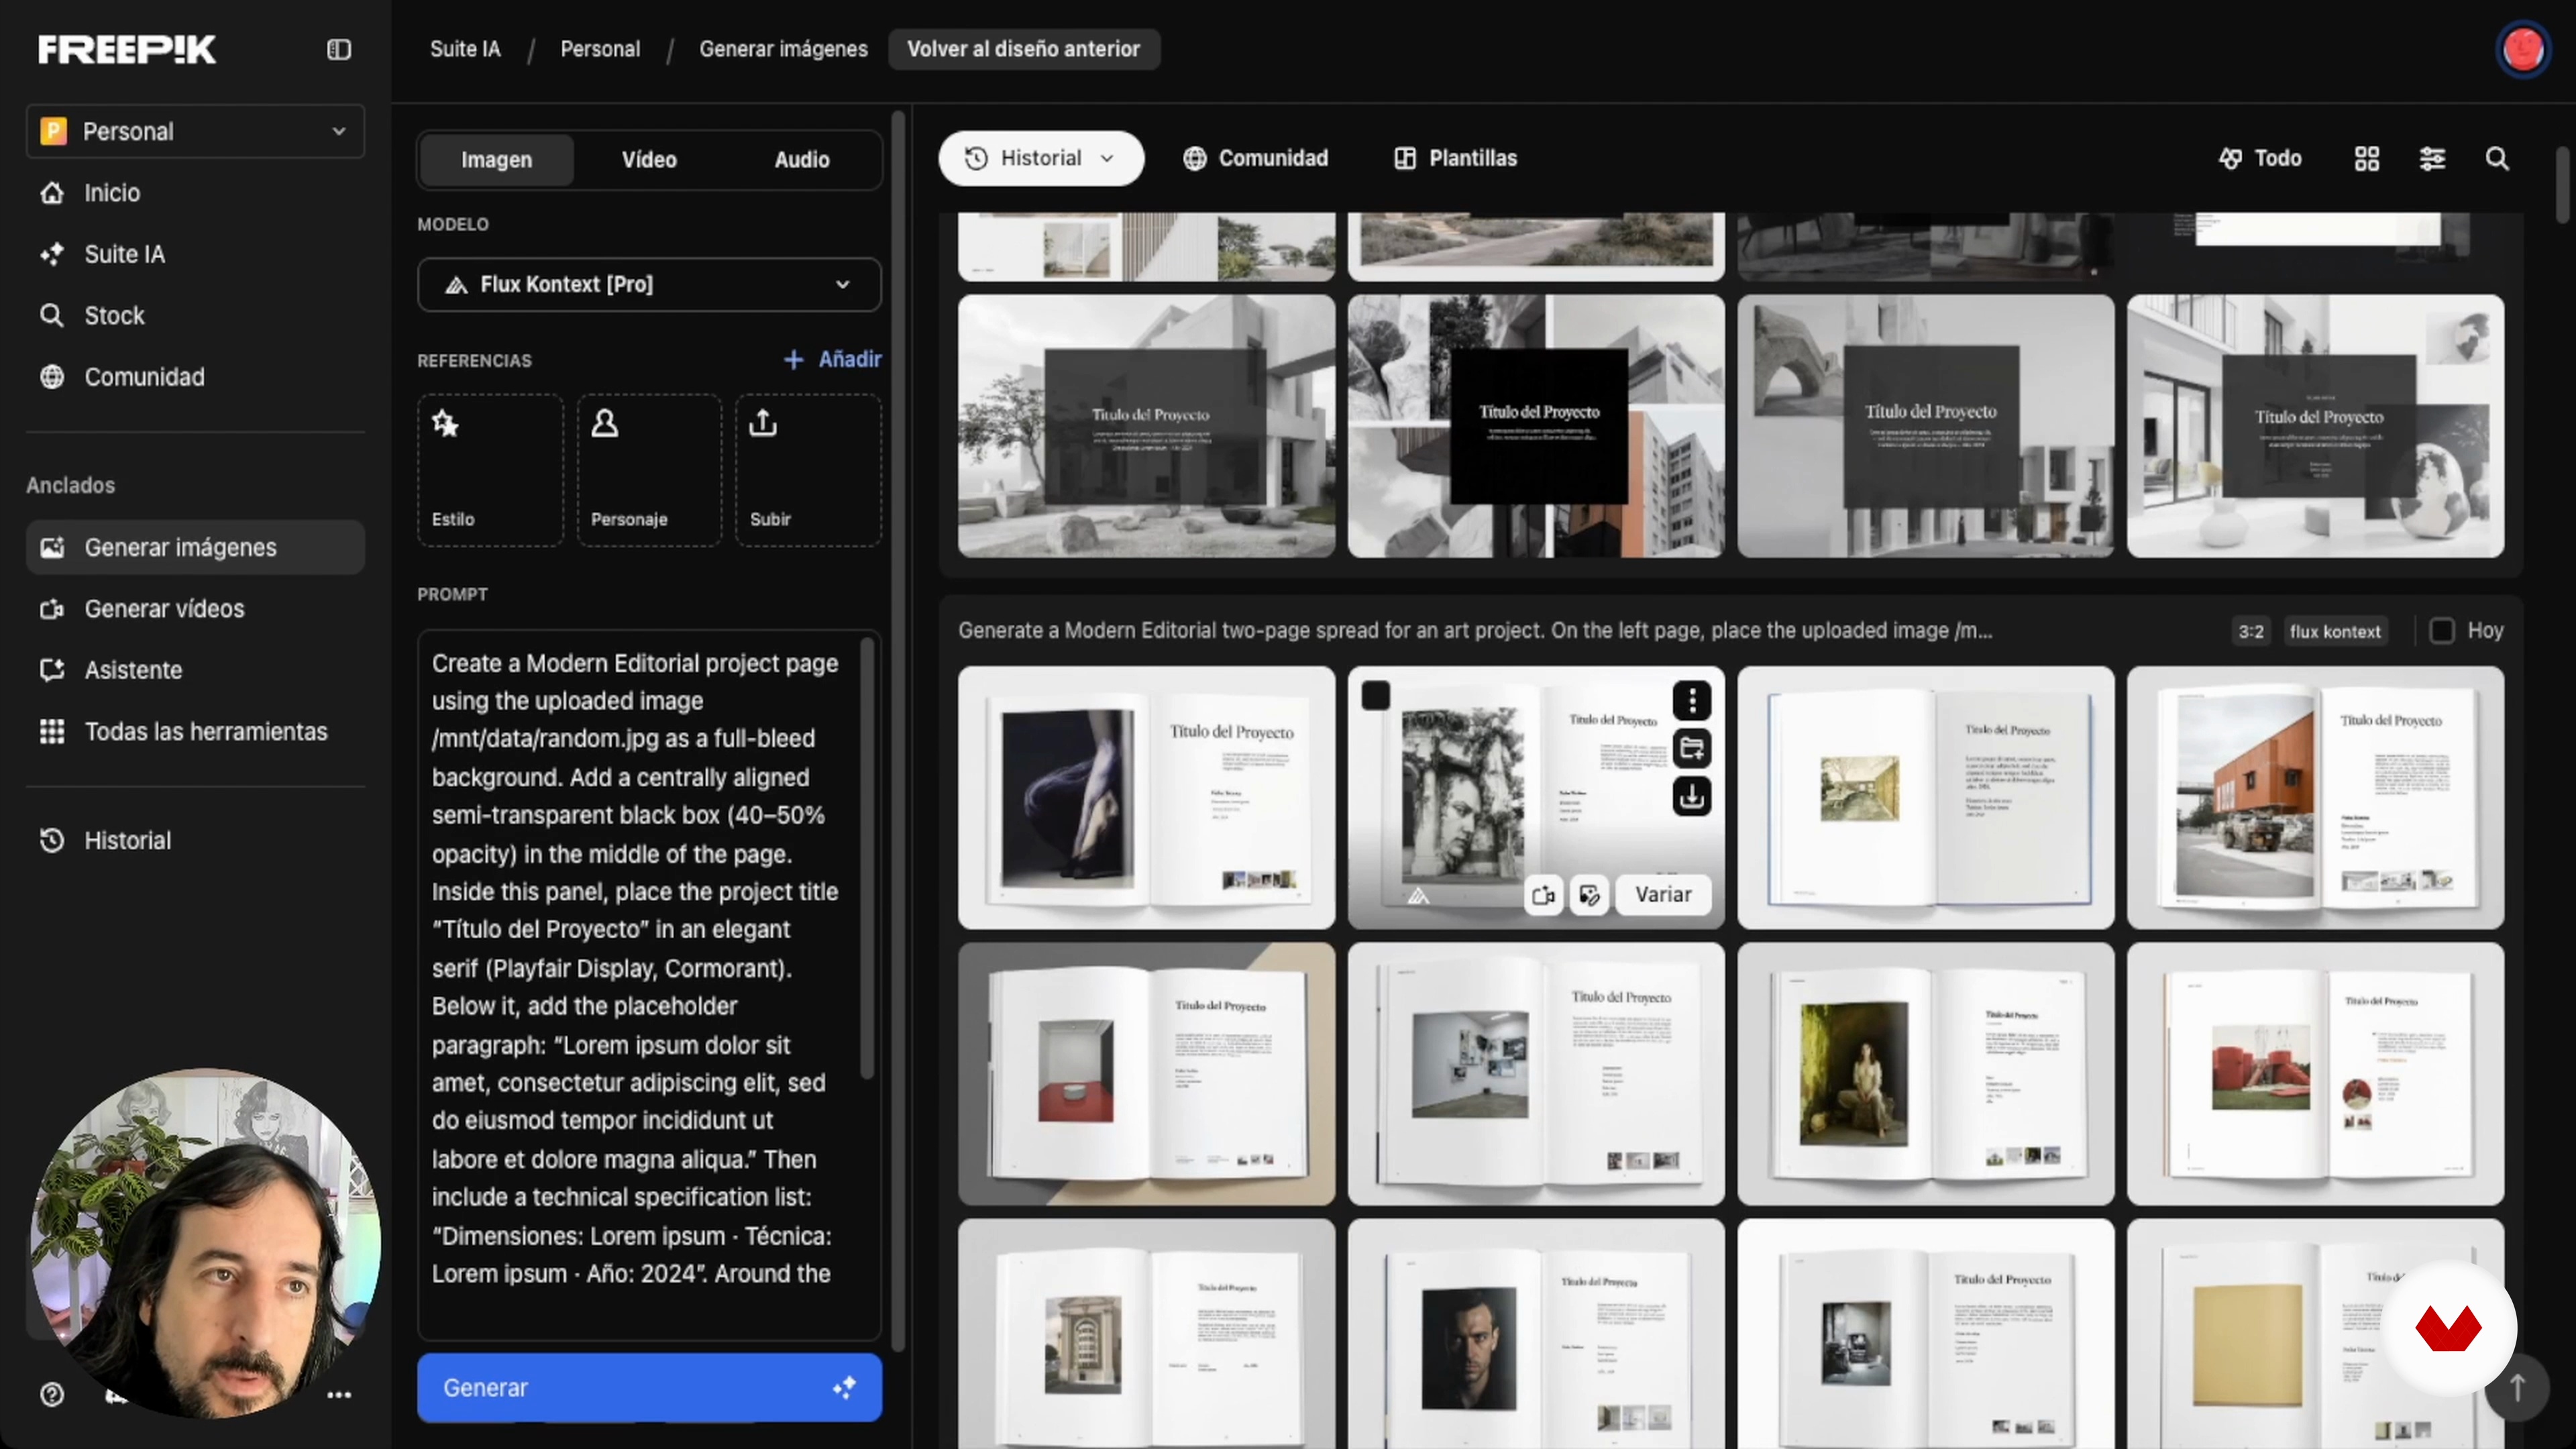2576x1449 pixels.
Task: Switch gallery to grid view icon
Action: coord(2367,158)
